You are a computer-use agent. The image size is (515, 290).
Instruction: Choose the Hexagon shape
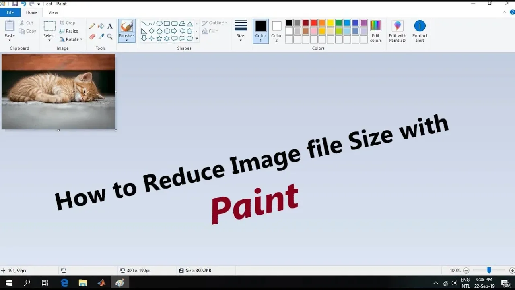click(167, 31)
